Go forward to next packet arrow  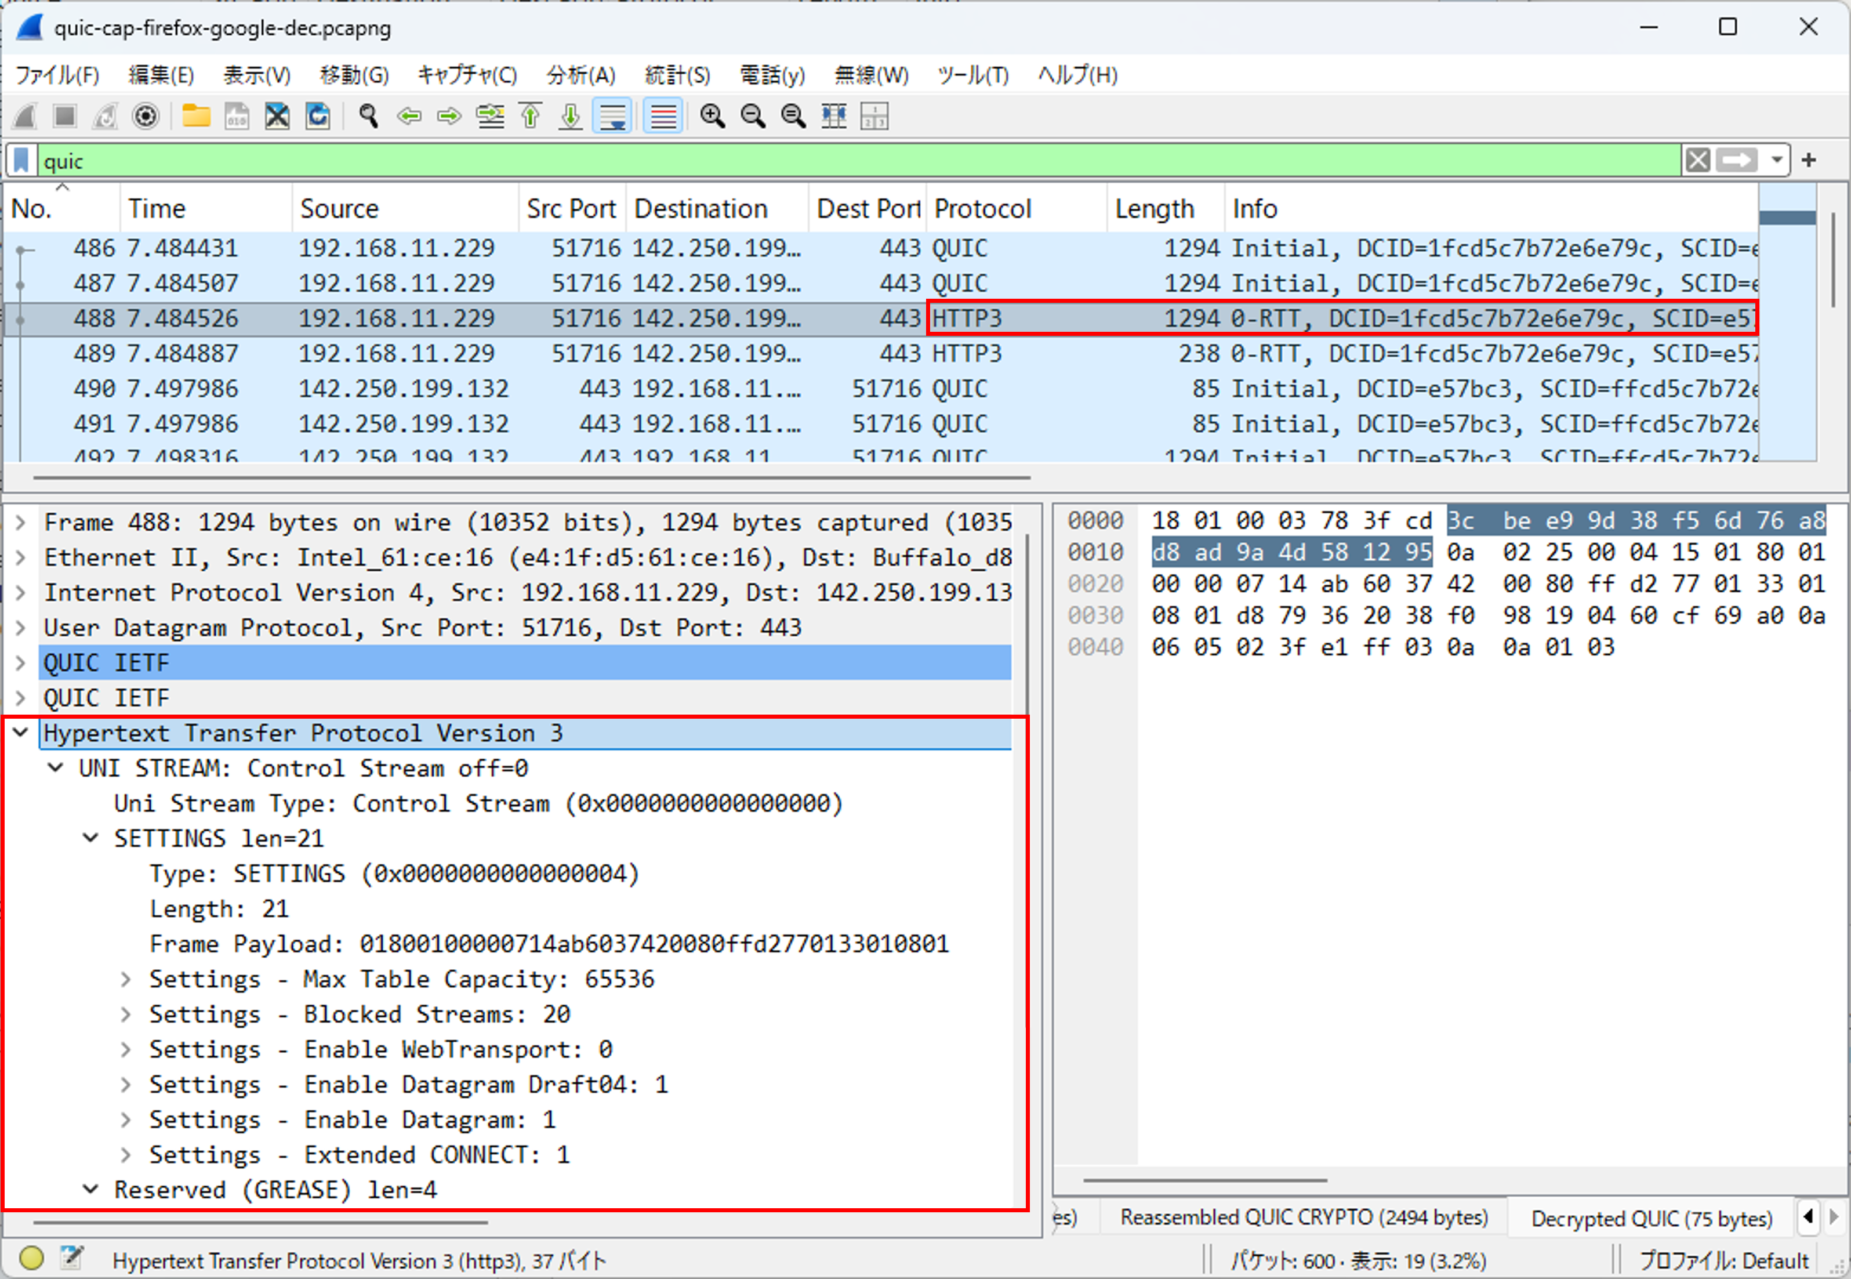[x=449, y=116]
